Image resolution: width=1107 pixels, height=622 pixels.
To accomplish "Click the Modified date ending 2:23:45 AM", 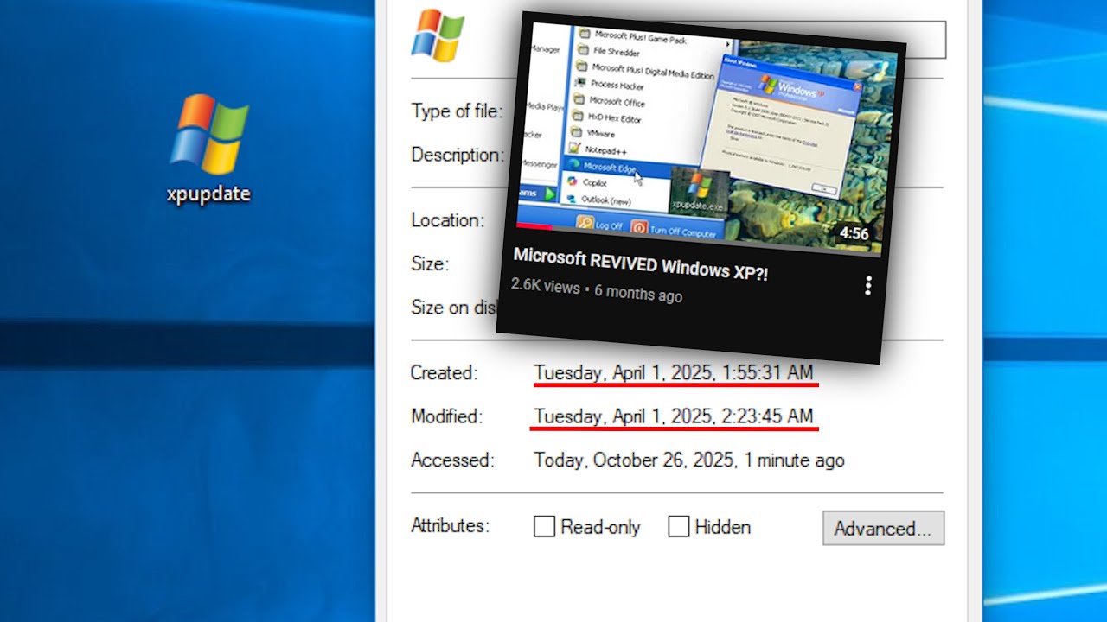I will [x=674, y=416].
